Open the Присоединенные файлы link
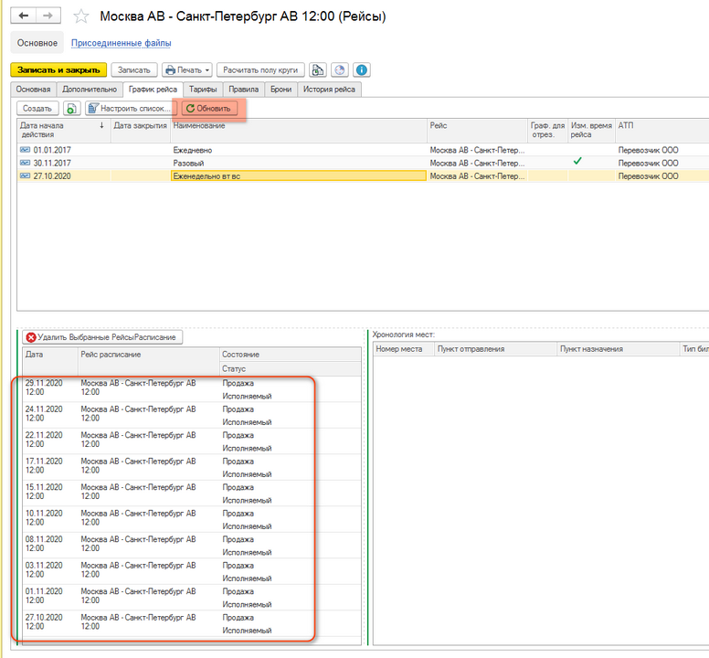This screenshot has width=709, height=658. point(122,43)
